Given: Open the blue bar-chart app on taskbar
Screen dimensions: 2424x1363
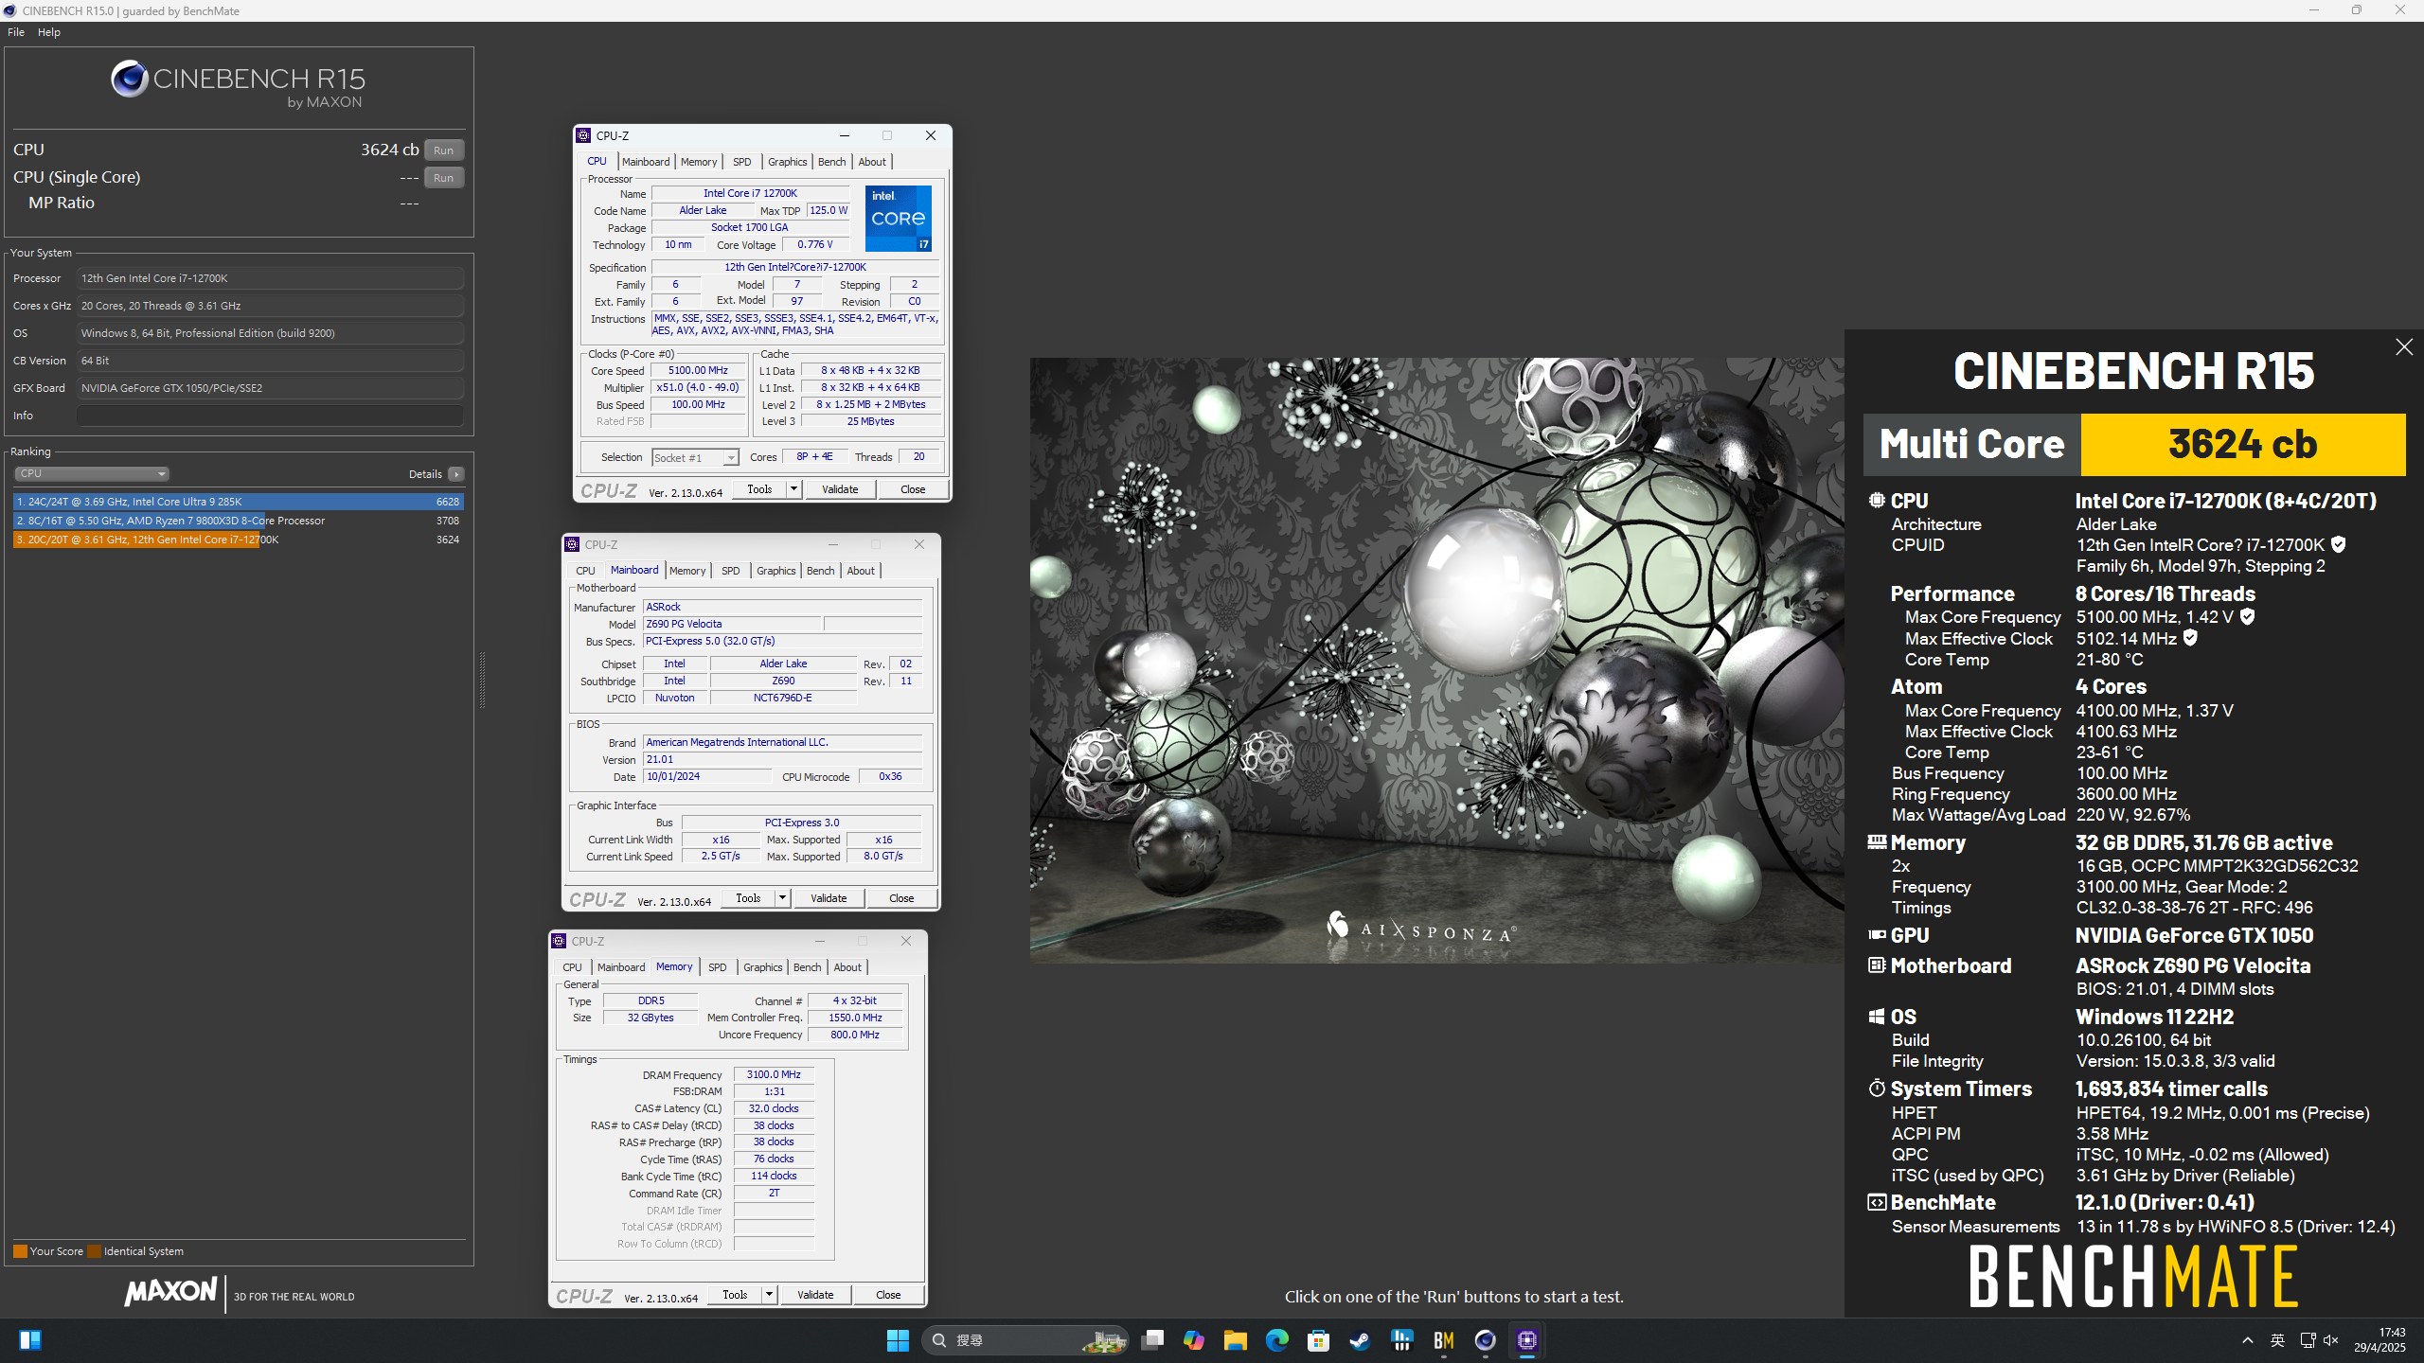Looking at the screenshot, I should point(1401,1340).
